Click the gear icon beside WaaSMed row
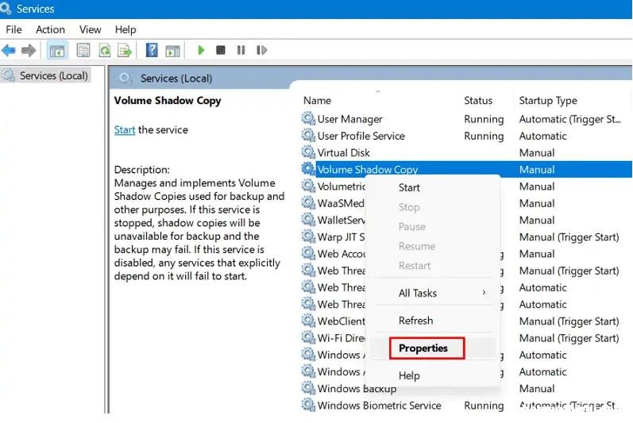633x423 pixels. coord(308,203)
